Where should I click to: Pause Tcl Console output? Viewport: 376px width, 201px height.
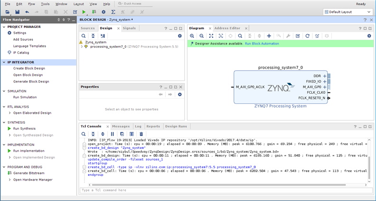click(112, 134)
